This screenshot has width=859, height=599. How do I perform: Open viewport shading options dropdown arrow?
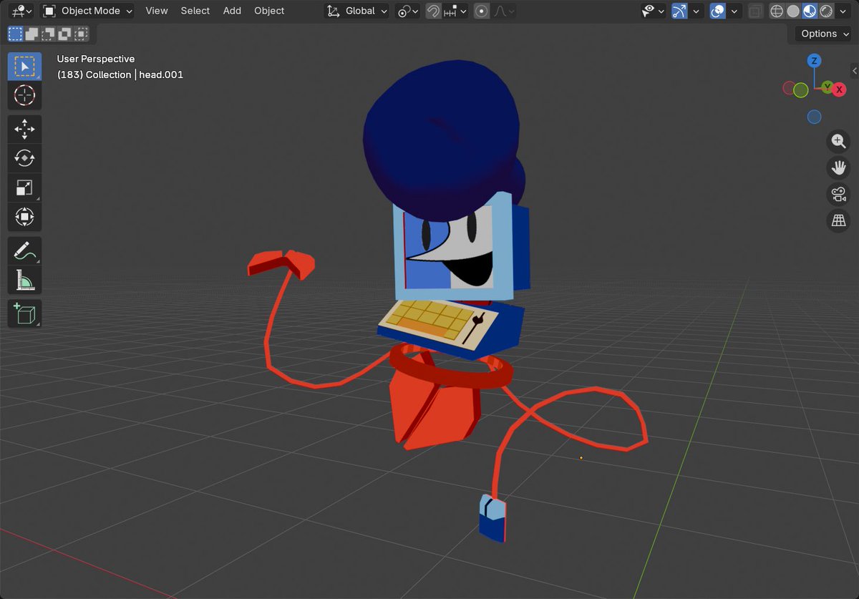click(x=844, y=11)
